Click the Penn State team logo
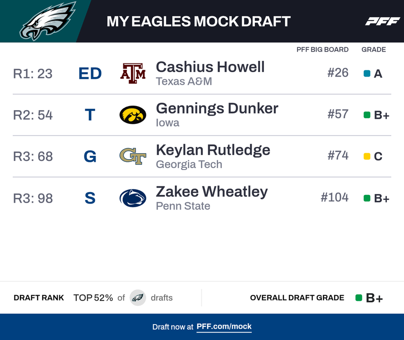 tap(133, 198)
